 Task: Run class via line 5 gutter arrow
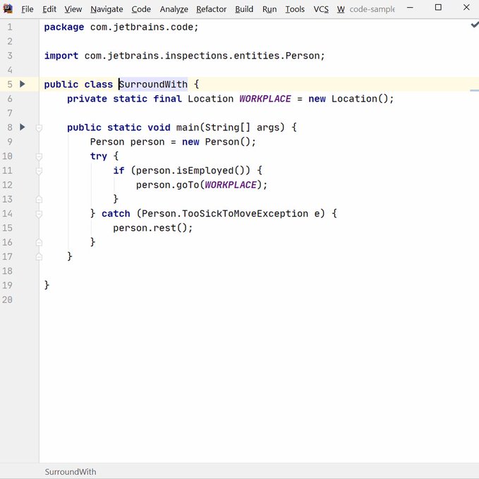click(x=23, y=84)
